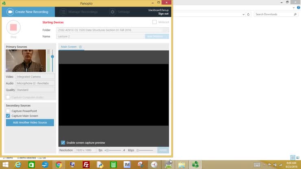This screenshot has height=169, width=301.
Task: Click the Windows Start button
Action: 4,165
